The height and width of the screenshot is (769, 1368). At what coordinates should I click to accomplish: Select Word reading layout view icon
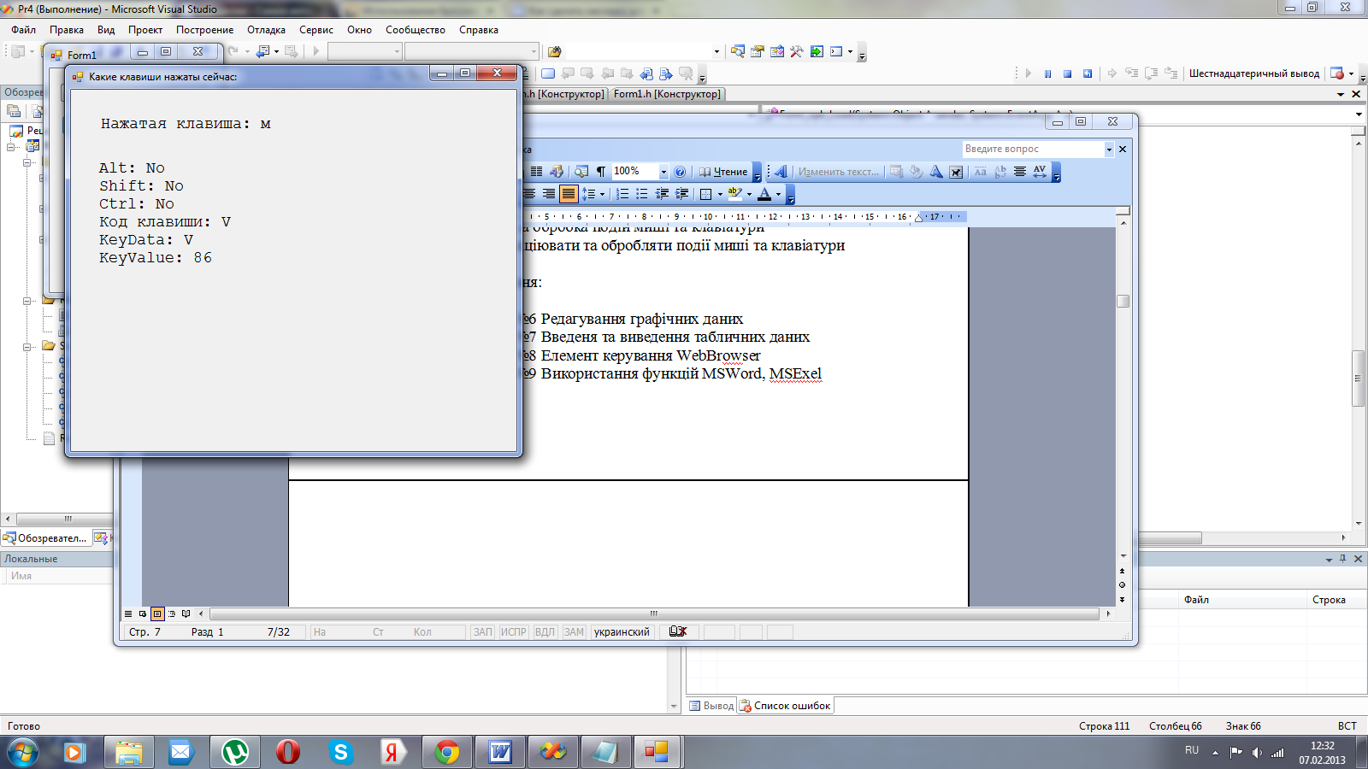(x=186, y=613)
